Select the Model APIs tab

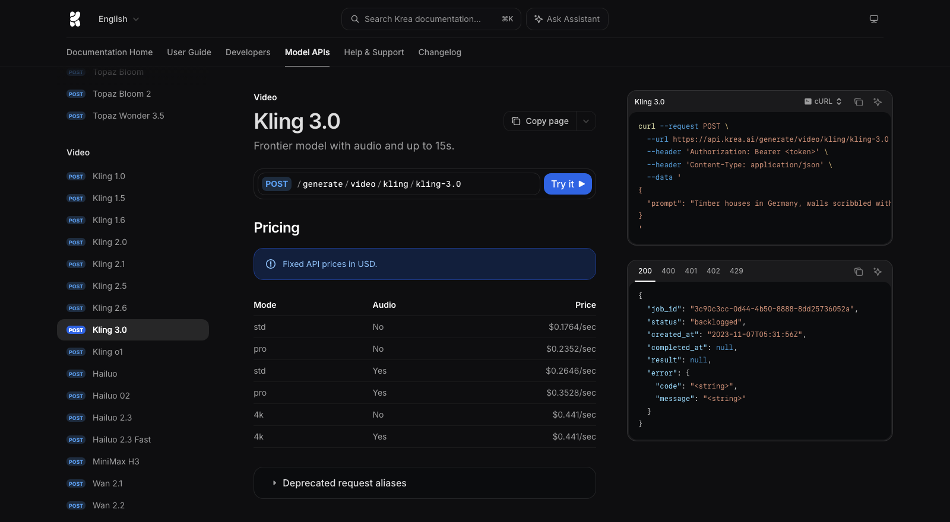(x=307, y=52)
